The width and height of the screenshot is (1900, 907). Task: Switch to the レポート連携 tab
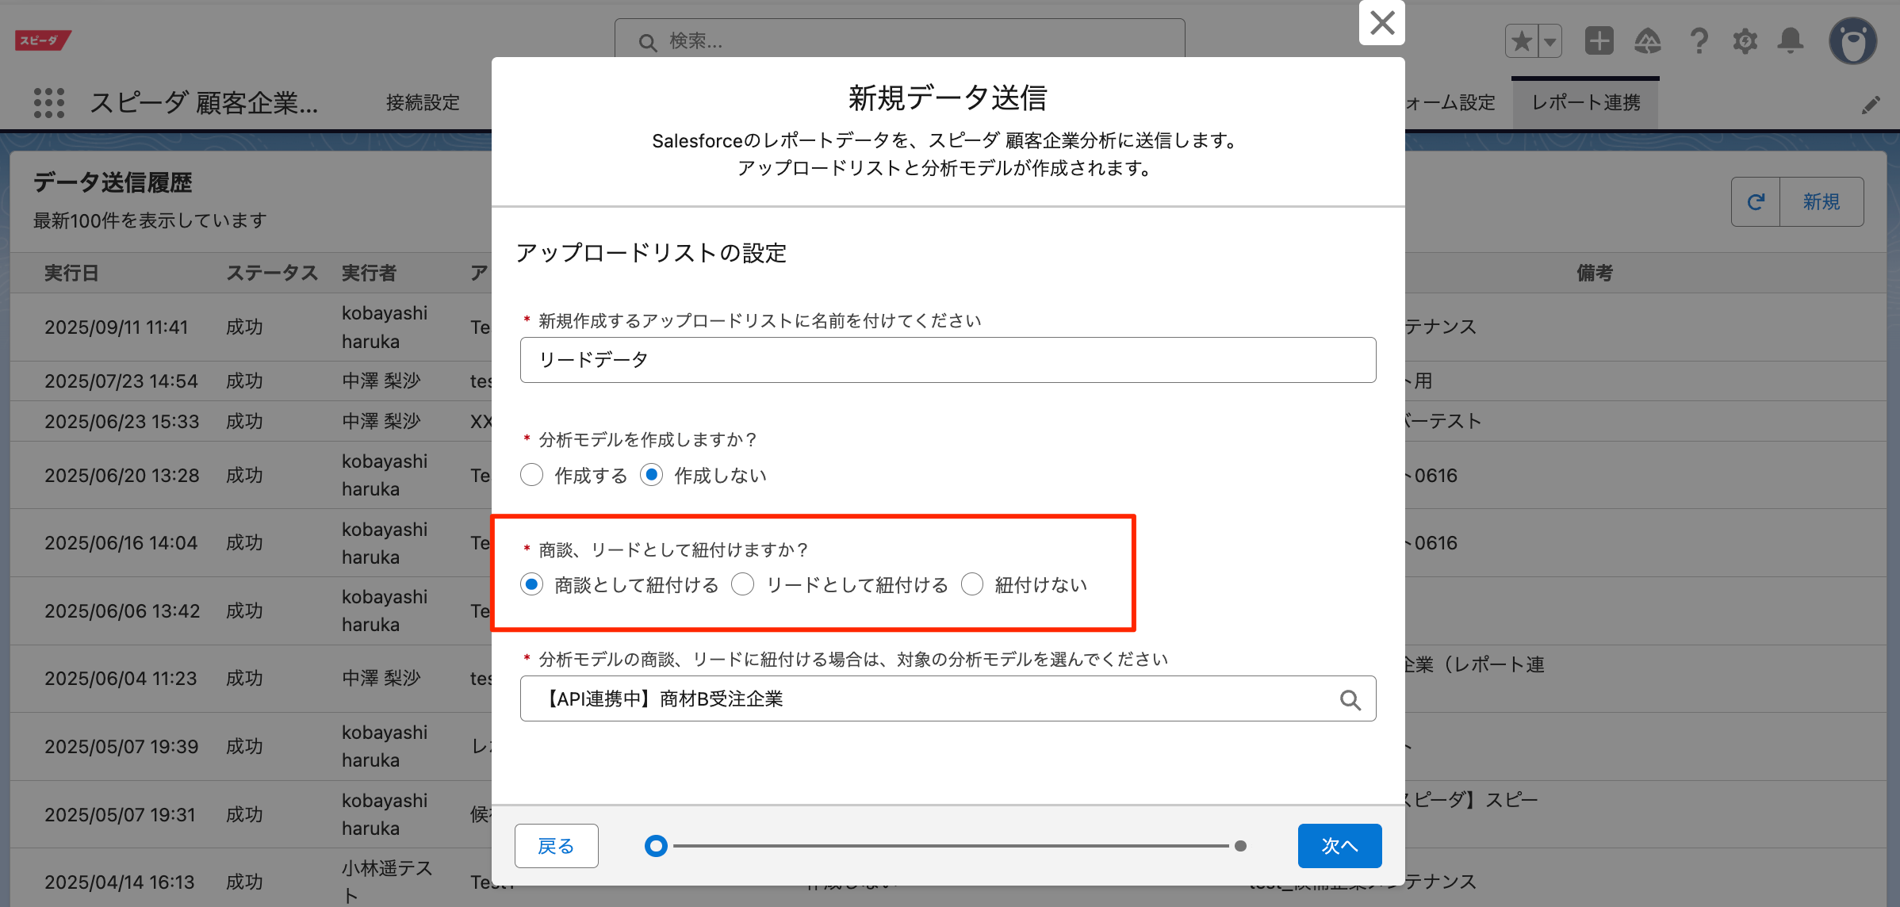[1585, 103]
